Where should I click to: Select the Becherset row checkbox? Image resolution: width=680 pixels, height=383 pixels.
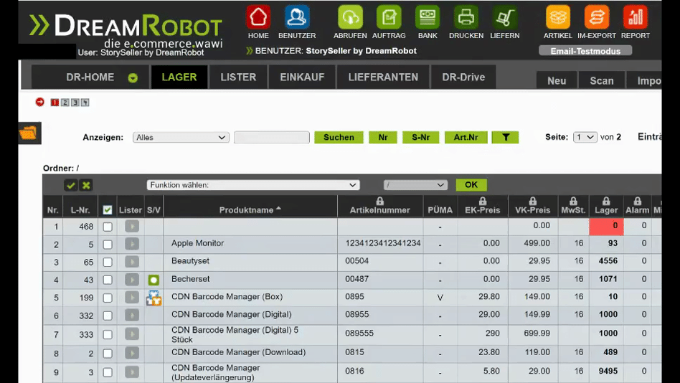[x=108, y=280]
